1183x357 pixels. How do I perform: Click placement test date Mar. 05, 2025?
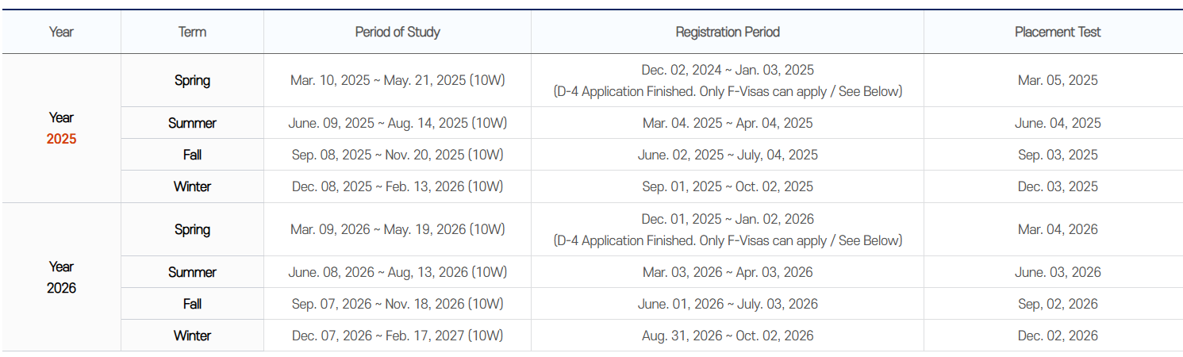[x=1058, y=80]
